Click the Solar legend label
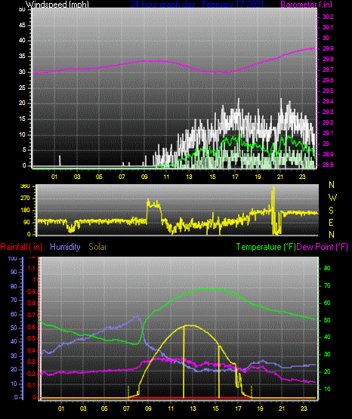This screenshot has height=419, width=352. pyautogui.click(x=97, y=247)
